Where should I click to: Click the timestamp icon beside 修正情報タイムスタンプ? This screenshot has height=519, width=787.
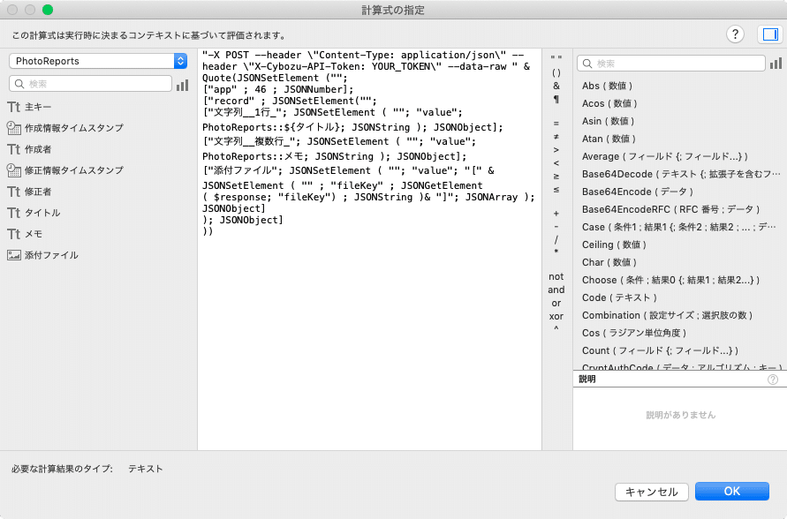[x=13, y=170]
